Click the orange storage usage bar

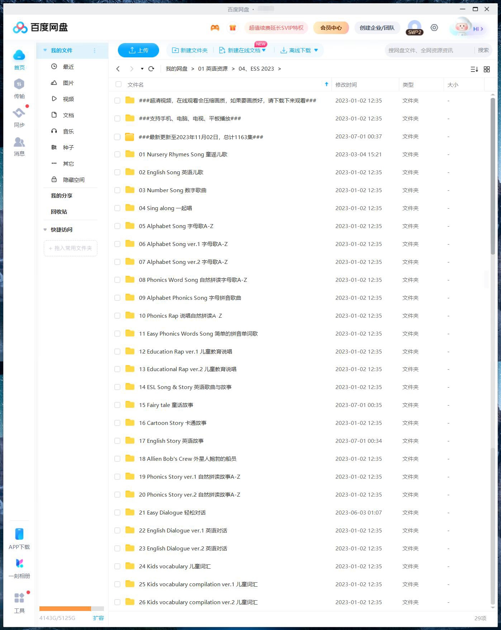click(65, 608)
